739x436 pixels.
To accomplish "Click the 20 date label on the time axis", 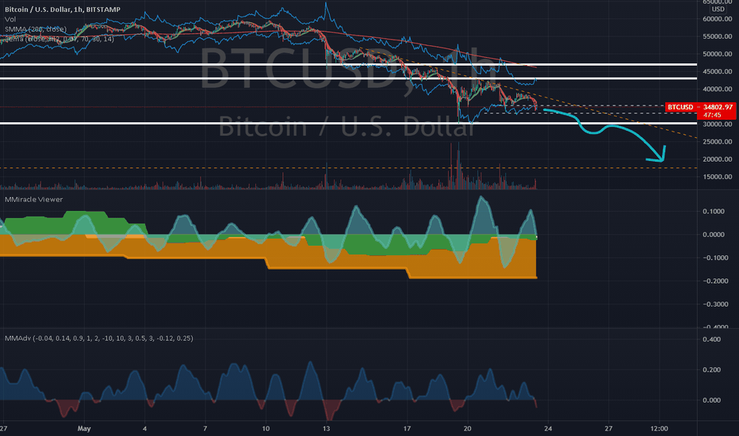I will tap(468, 428).
